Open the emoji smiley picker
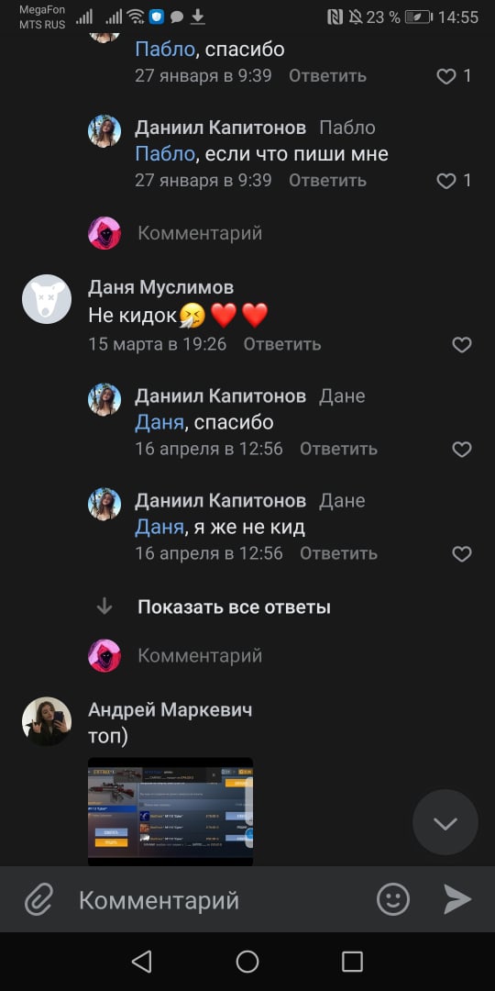The width and height of the screenshot is (495, 991). point(393,899)
